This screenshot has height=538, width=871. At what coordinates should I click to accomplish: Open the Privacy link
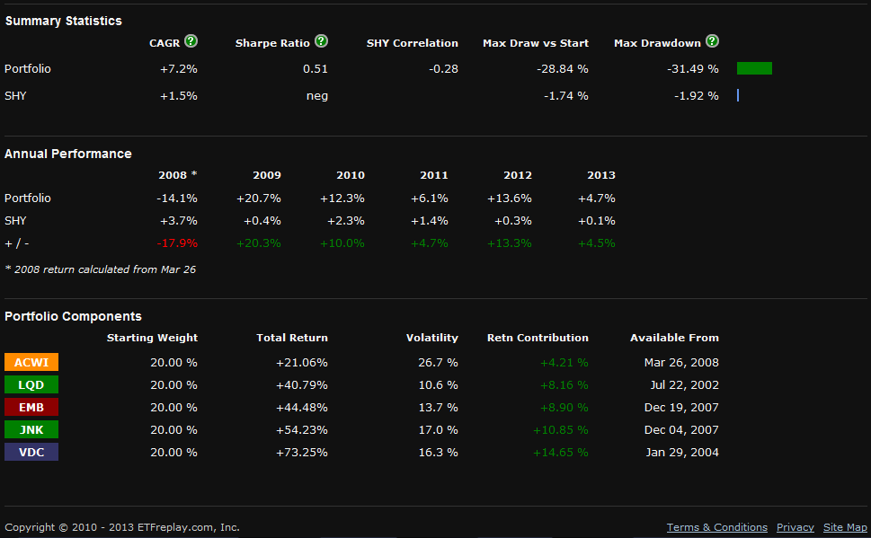coord(795,527)
